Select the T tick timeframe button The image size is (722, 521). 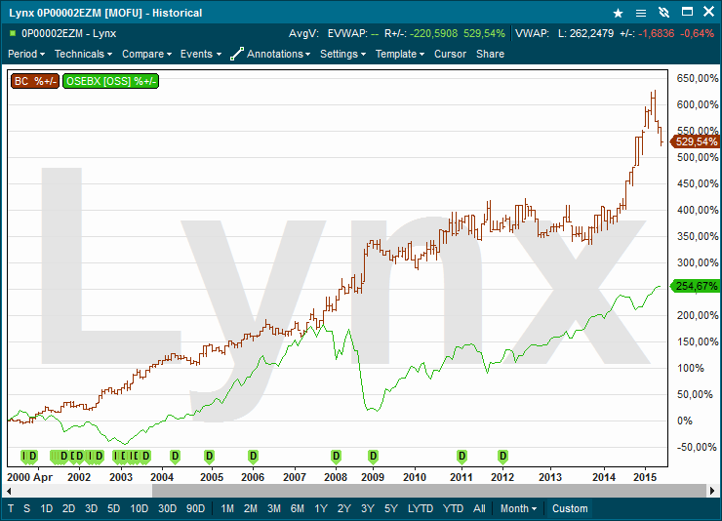(11, 508)
